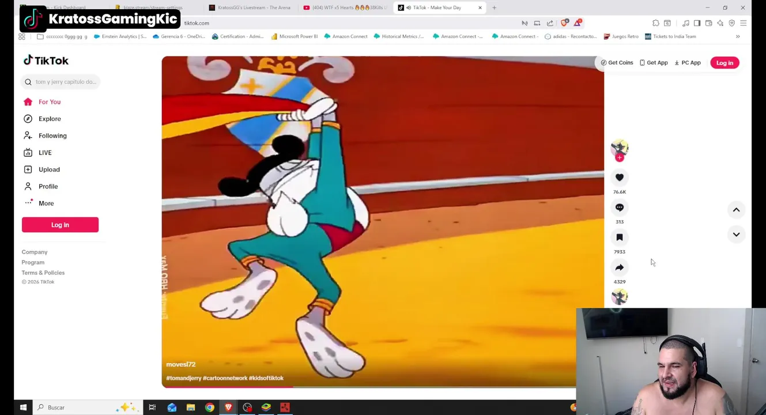Share the video with arrow icon
The height and width of the screenshot is (415, 766).
tap(620, 267)
